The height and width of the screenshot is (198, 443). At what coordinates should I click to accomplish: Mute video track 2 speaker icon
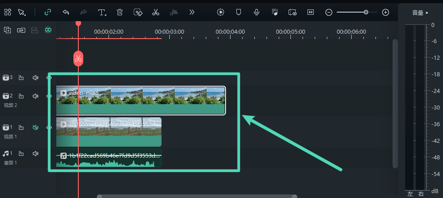click(x=36, y=96)
